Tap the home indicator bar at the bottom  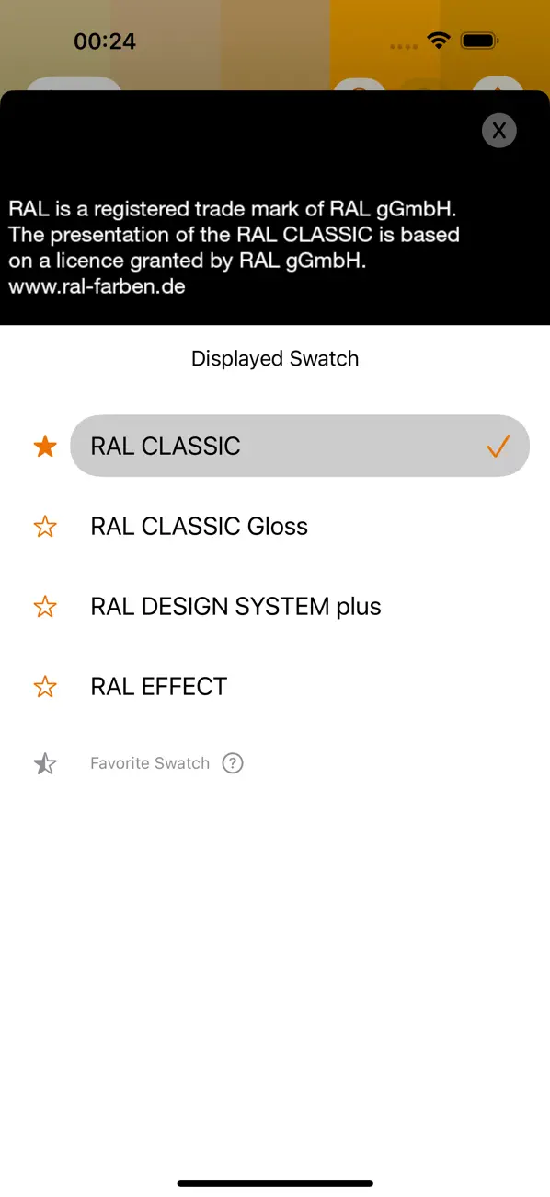(275, 1183)
